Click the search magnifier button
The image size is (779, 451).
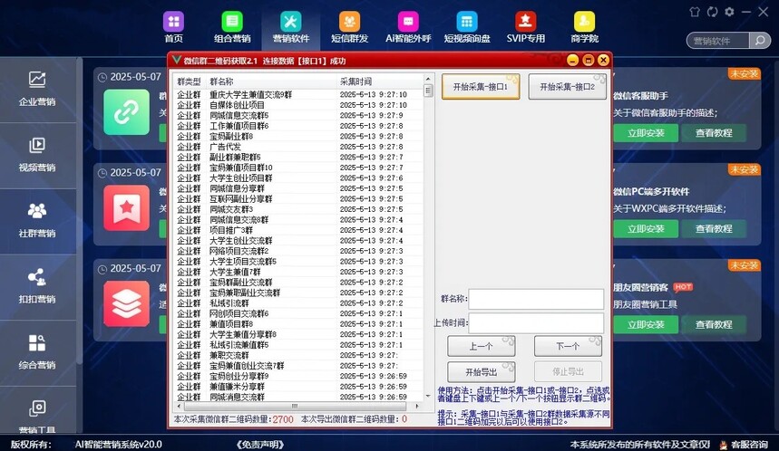pyautogui.click(x=760, y=40)
